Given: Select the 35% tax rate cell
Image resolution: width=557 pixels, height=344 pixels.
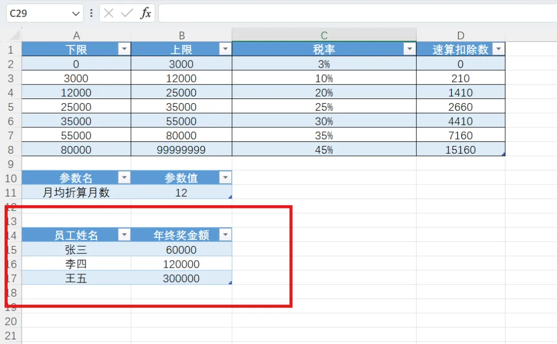Looking at the screenshot, I should (324, 135).
